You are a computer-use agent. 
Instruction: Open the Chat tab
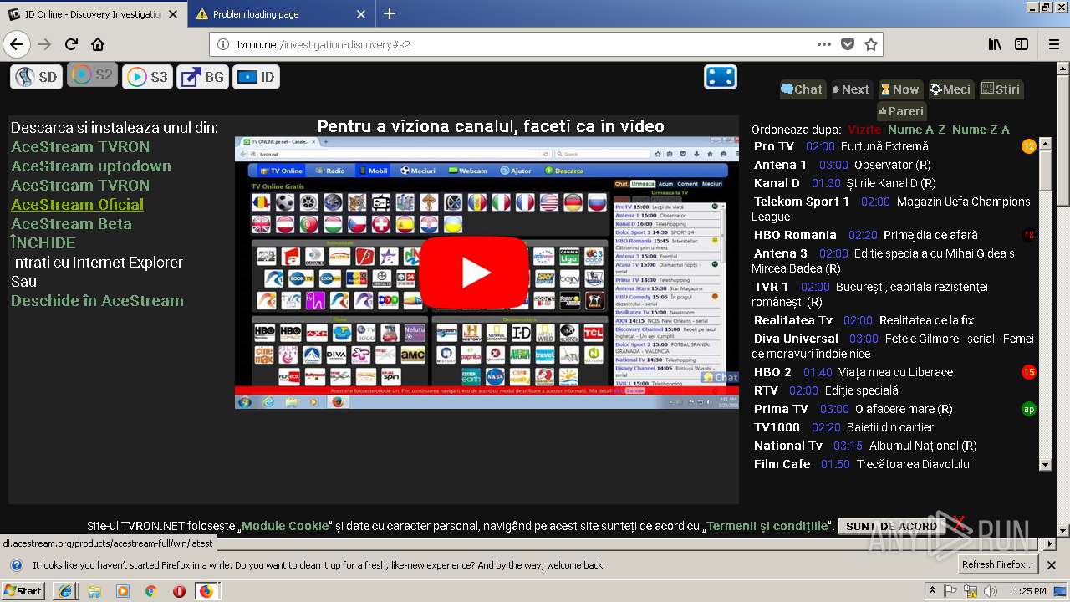click(802, 89)
